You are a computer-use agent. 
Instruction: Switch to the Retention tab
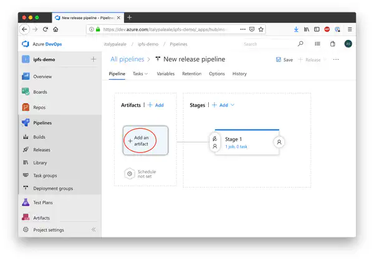pyautogui.click(x=191, y=74)
